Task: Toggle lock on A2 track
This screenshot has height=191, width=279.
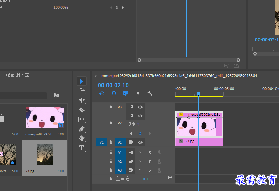Action: [x=111, y=161]
